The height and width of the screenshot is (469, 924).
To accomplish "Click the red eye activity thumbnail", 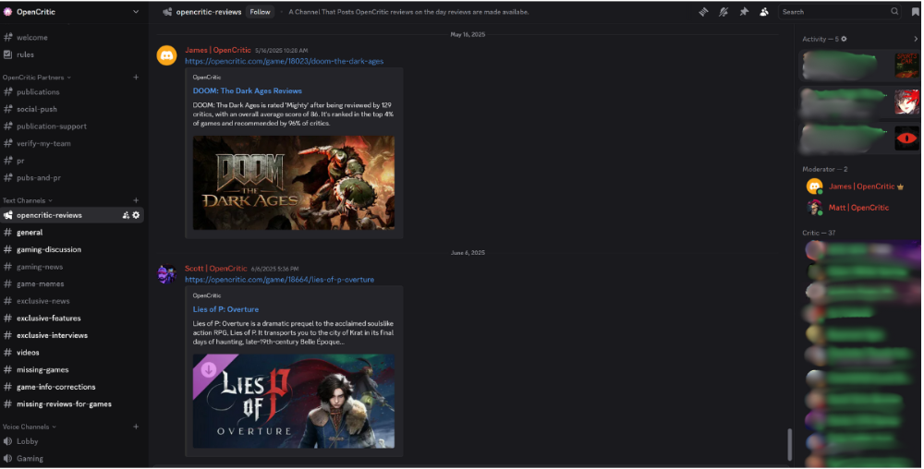I will (906, 138).
